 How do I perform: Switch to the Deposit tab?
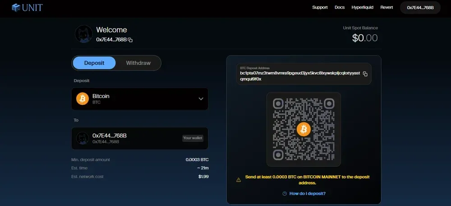tap(94, 63)
